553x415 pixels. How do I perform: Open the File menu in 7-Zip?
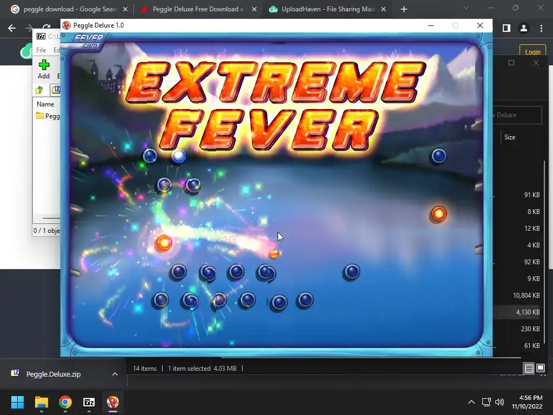click(41, 50)
